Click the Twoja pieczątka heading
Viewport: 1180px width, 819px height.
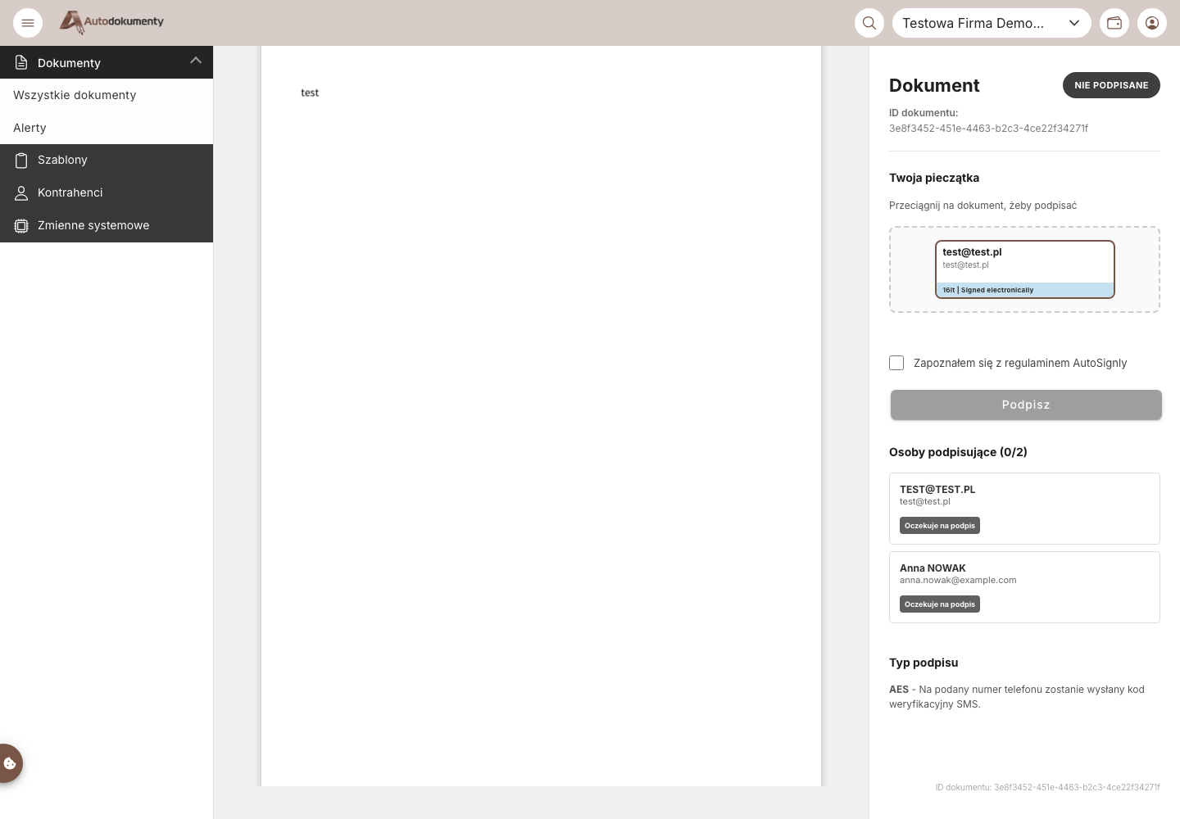point(934,178)
